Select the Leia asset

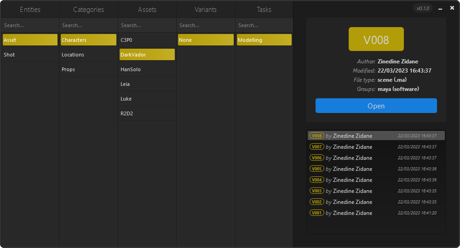[x=147, y=84]
